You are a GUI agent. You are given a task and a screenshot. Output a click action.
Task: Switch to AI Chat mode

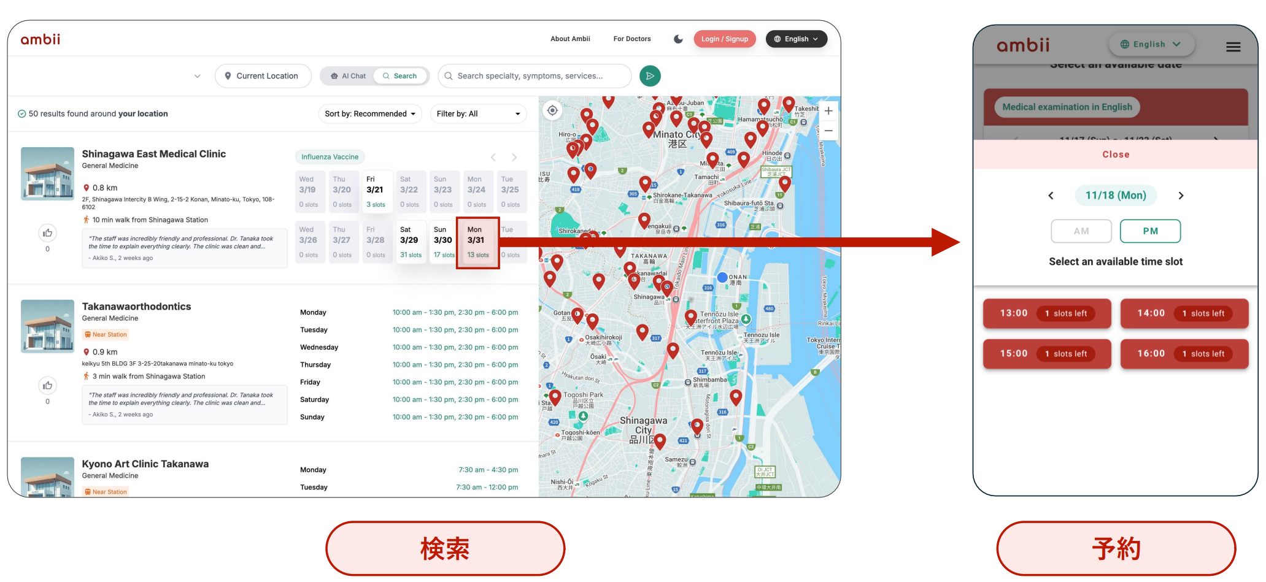(348, 76)
